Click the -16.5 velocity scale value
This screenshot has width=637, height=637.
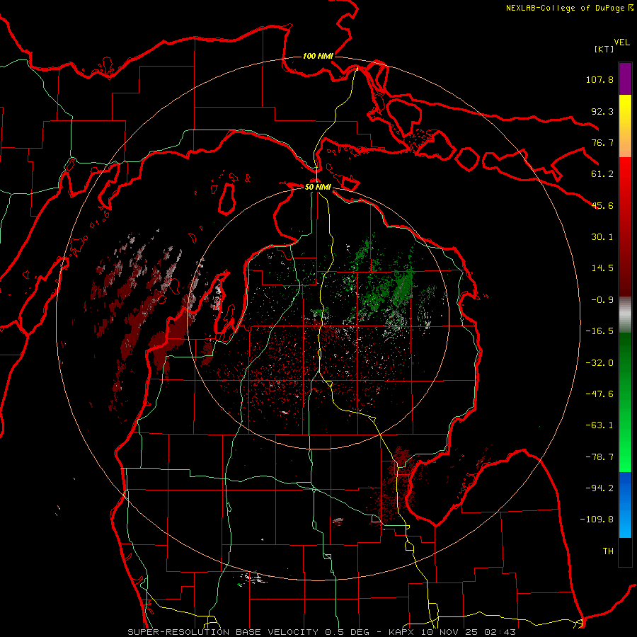coord(599,331)
